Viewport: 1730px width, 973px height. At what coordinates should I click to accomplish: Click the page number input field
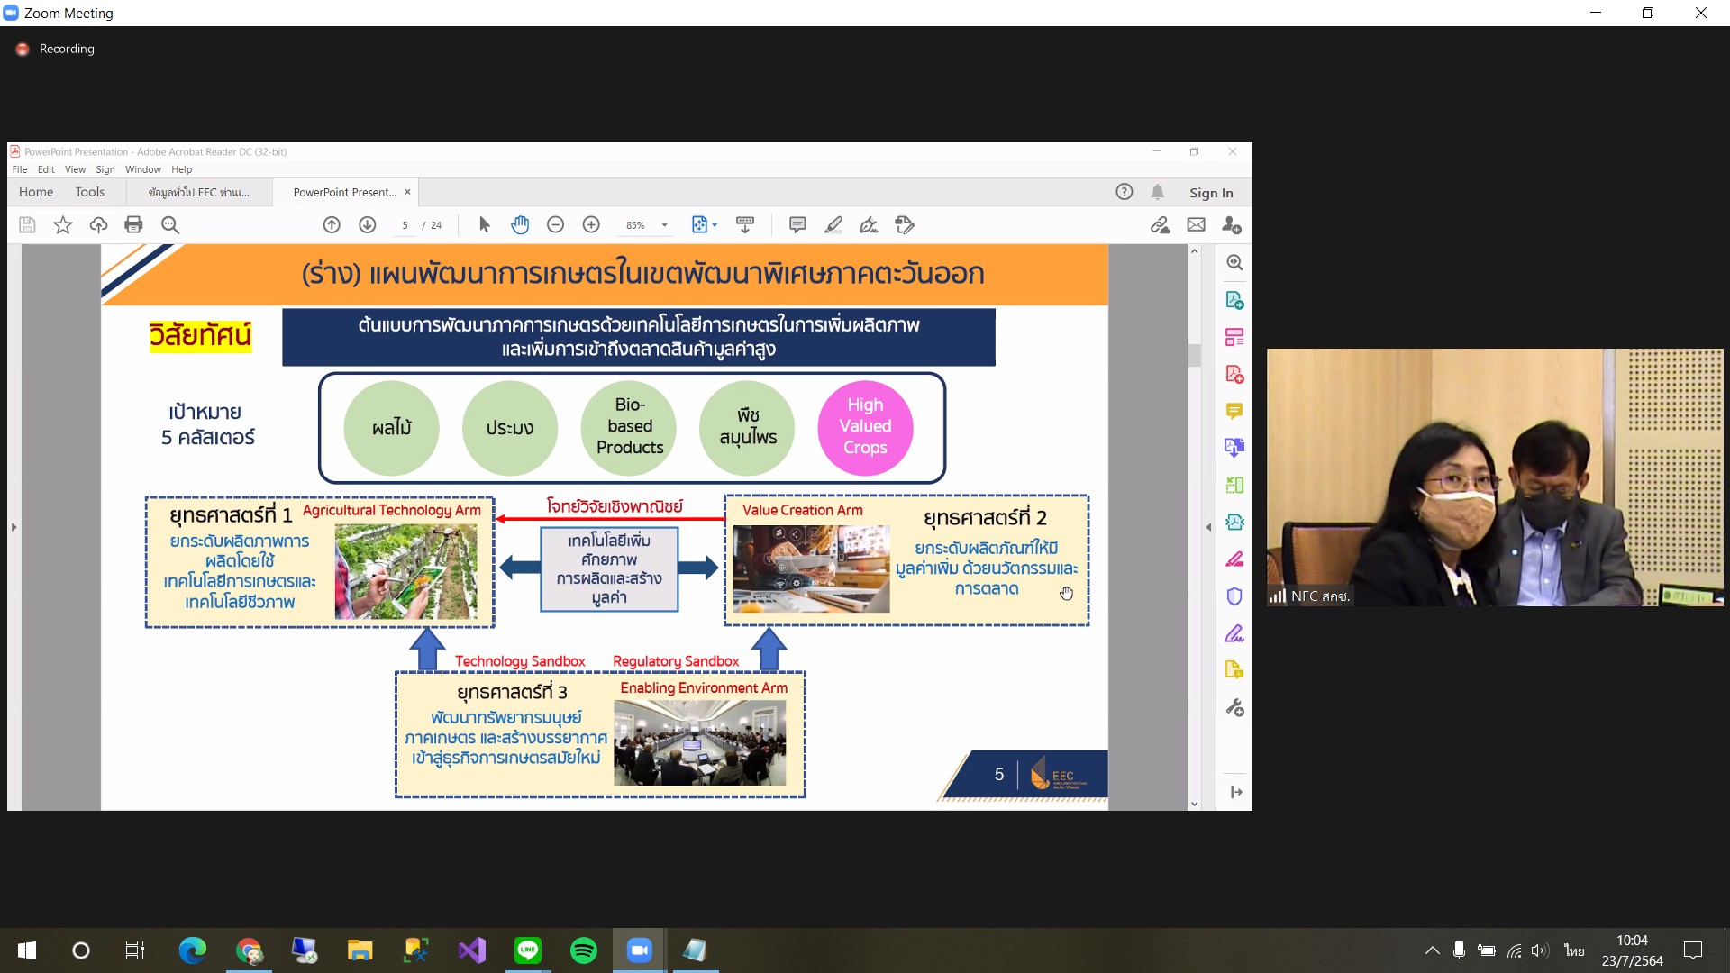(405, 225)
